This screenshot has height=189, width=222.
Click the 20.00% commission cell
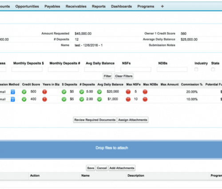192,92
